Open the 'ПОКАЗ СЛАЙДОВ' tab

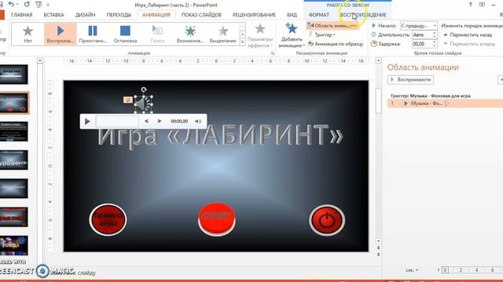[x=201, y=15]
